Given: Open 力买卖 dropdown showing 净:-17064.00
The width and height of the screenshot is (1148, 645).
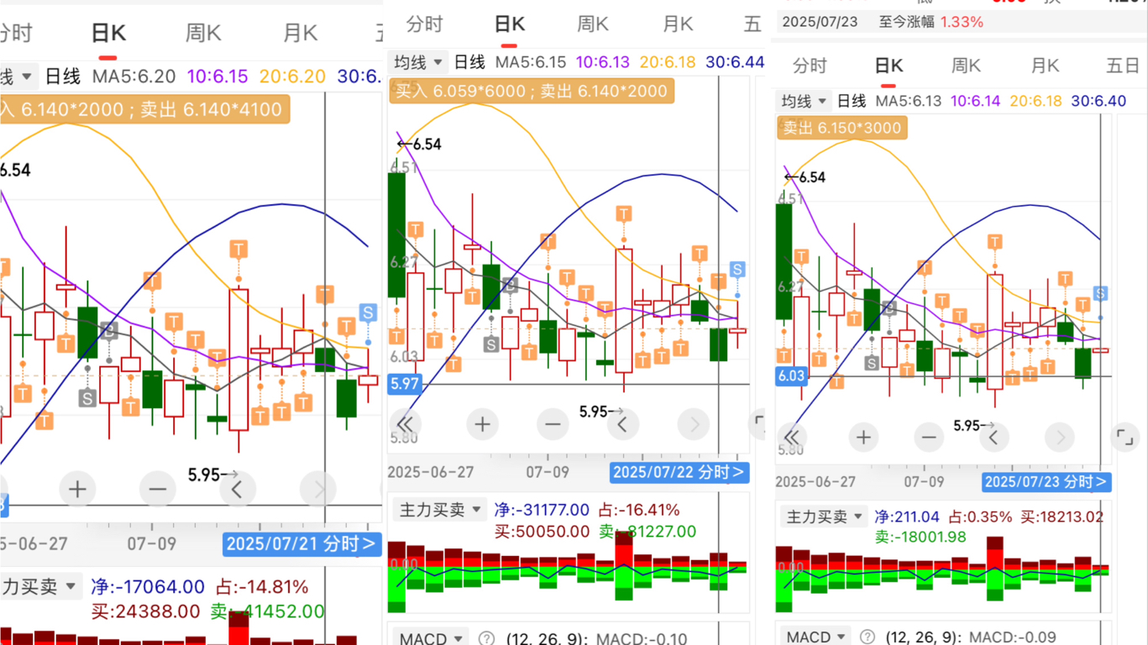Looking at the screenshot, I should tap(39, 586).
